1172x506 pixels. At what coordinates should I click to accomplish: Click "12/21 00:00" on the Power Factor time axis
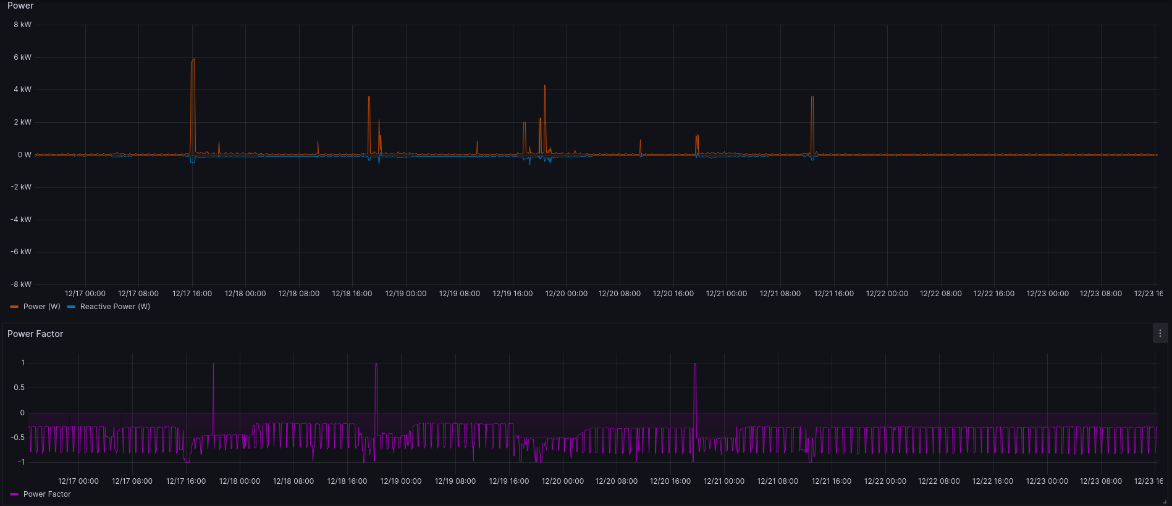click(724, 481)
